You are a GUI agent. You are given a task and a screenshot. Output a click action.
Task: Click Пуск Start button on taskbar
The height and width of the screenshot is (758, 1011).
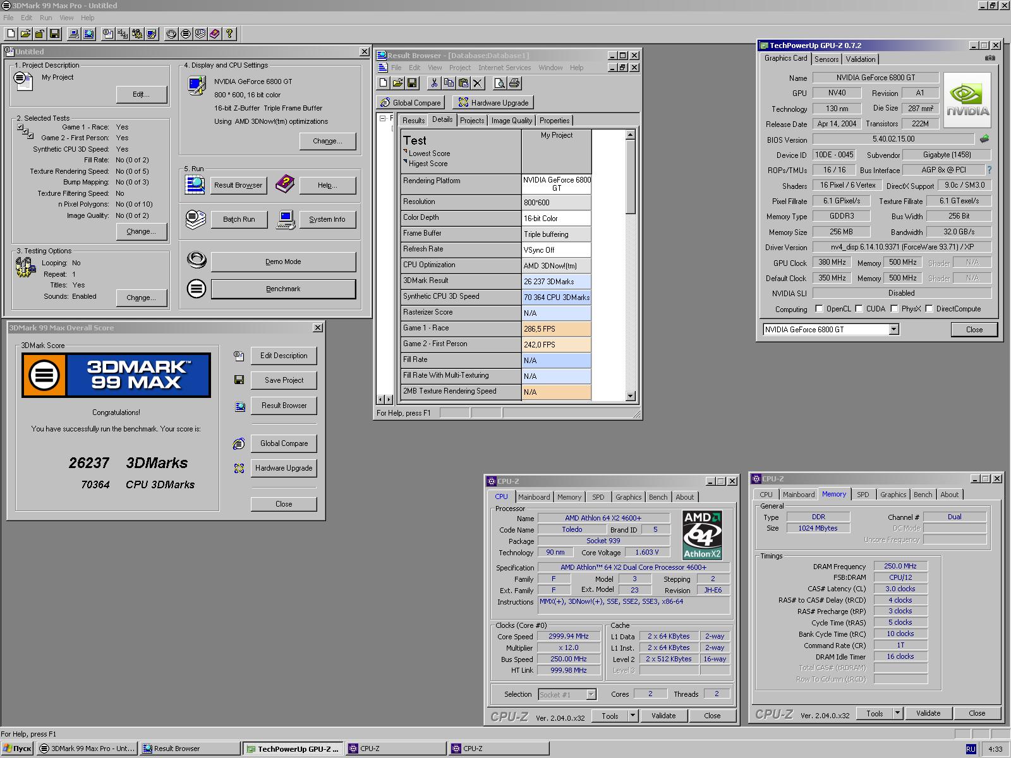pyautogui.click(x=17, y=749)
